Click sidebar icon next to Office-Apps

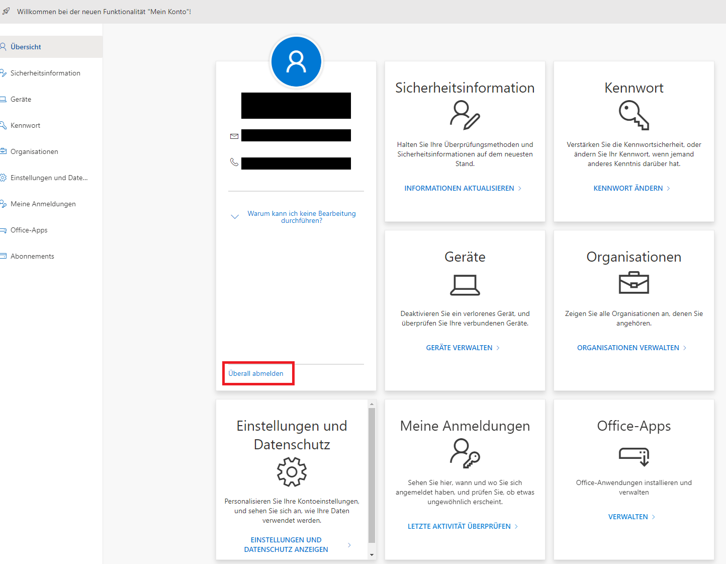point(3,230)
